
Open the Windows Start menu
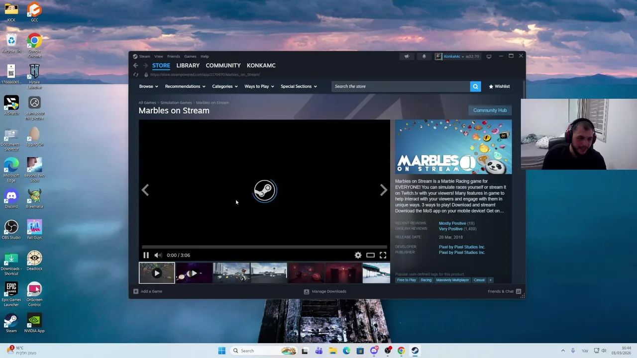[221, 351]
